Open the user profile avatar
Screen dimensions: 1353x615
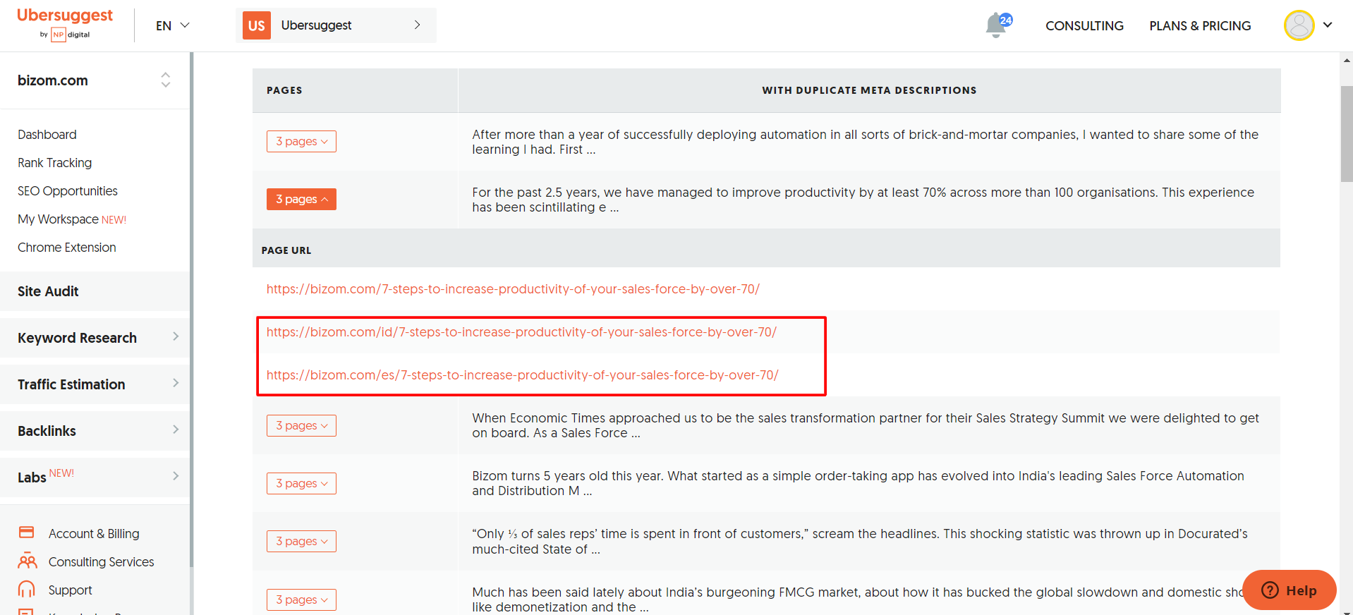(x=1299, y=25)
